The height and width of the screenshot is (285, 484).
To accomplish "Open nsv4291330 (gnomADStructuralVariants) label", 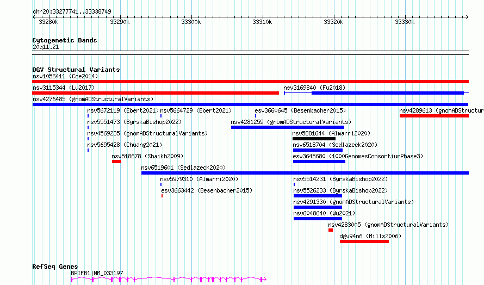I will (353, 202).
